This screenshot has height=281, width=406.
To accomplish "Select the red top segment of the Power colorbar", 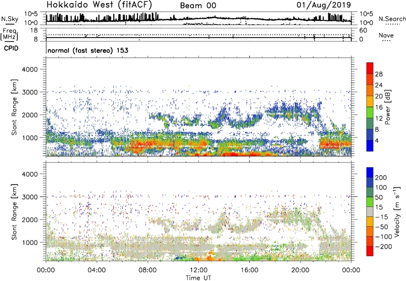I will pyautogui.click(x=370, y=68).
